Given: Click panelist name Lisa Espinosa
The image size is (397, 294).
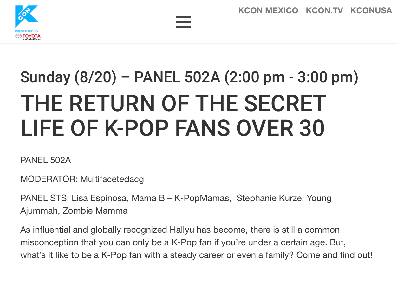Looking at the screenshot, I should [99, 198].
